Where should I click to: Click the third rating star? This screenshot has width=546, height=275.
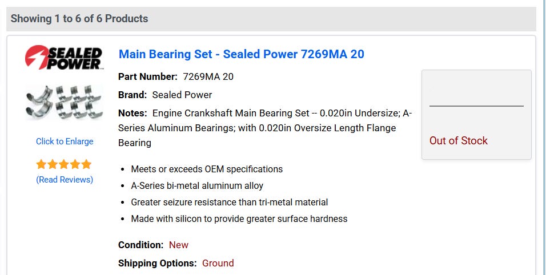(x=64, y=165)
